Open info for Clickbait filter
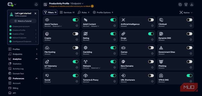Viewport: 202px width, 96px height. (191, 26)
